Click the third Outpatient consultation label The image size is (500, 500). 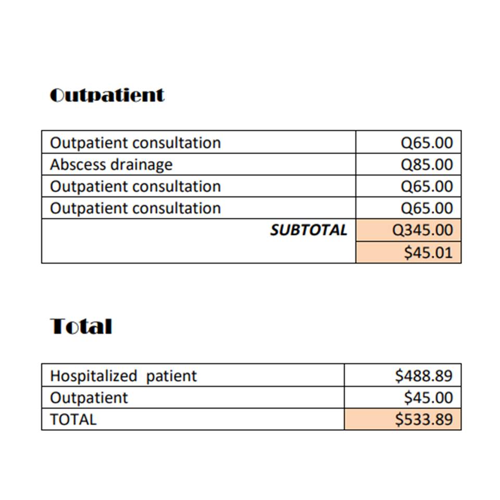pyautogui.click(x=135, y=208)
